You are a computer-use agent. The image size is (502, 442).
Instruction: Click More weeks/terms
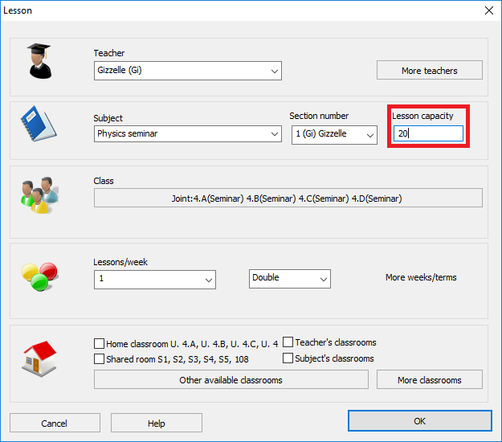coord(421,277)
